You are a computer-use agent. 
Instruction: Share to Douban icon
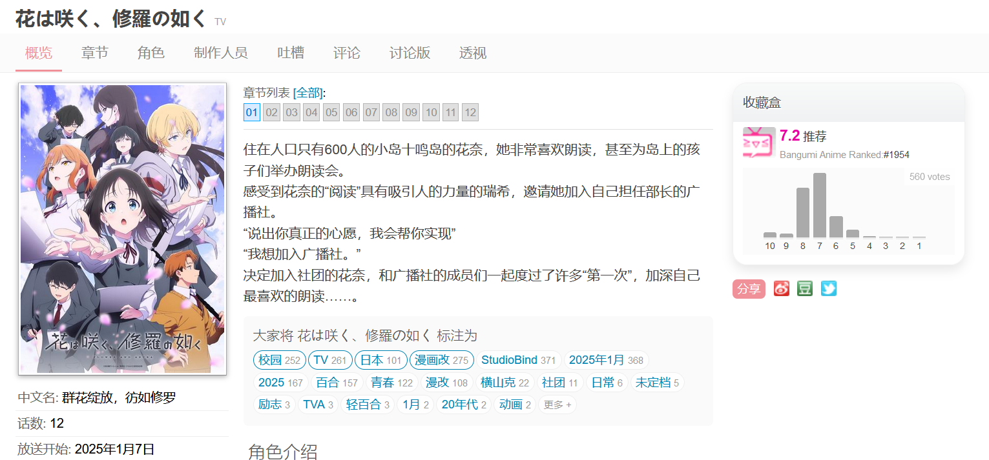click(x=805, y=288)
